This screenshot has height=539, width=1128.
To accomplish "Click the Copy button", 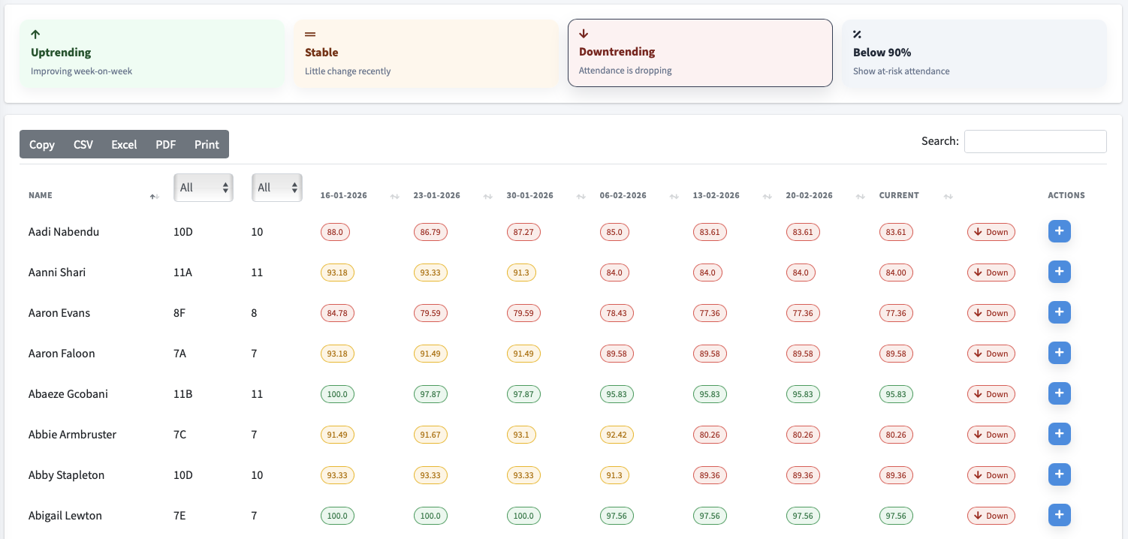I will point(42,144).
